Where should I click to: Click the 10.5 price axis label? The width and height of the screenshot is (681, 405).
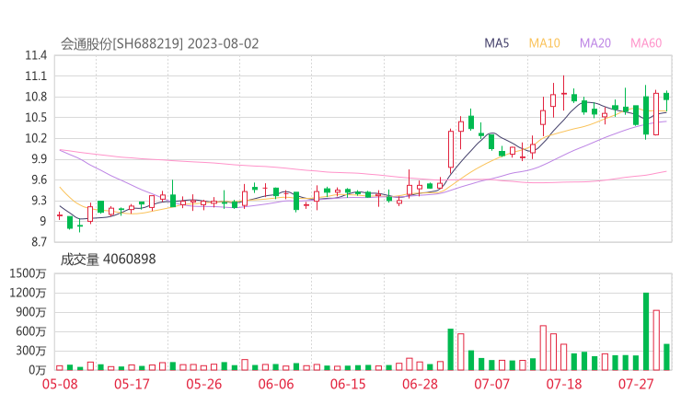36,118
